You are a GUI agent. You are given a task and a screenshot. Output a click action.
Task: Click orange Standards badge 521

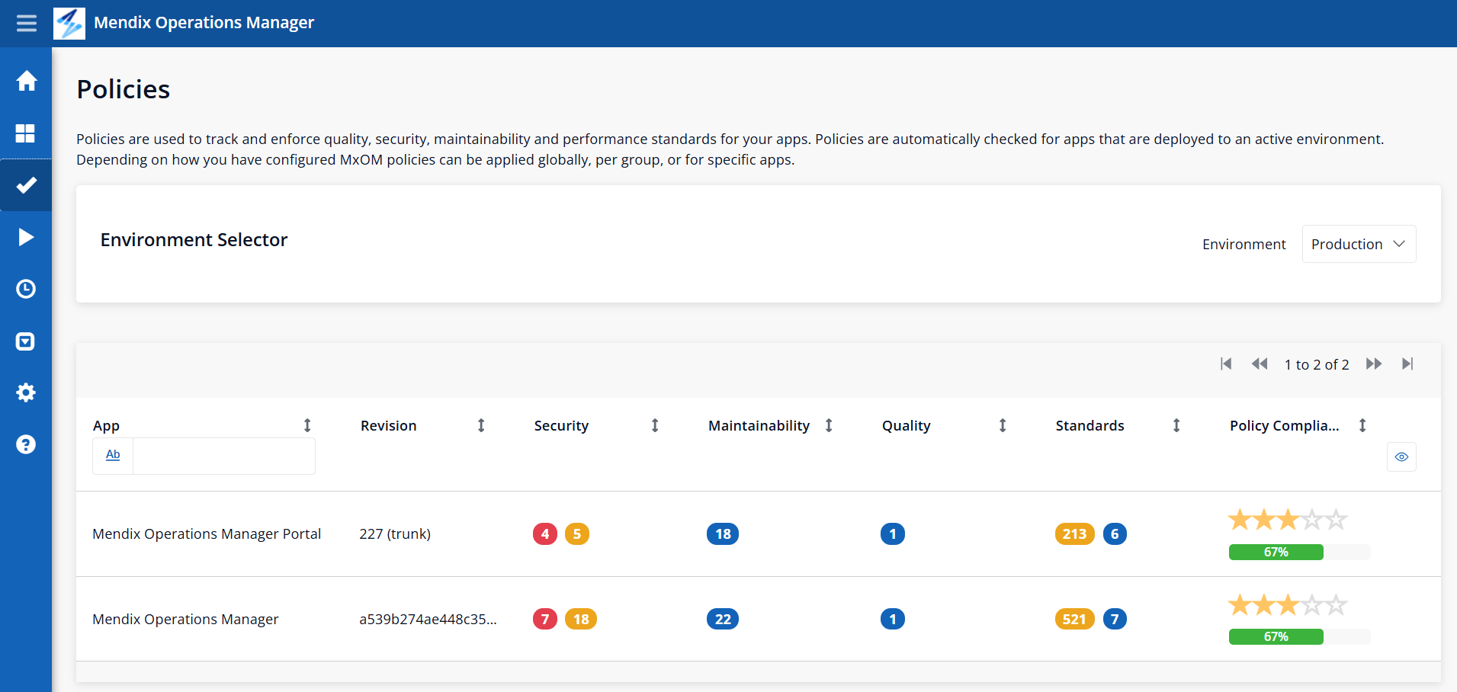click(x=1074, y=619)
